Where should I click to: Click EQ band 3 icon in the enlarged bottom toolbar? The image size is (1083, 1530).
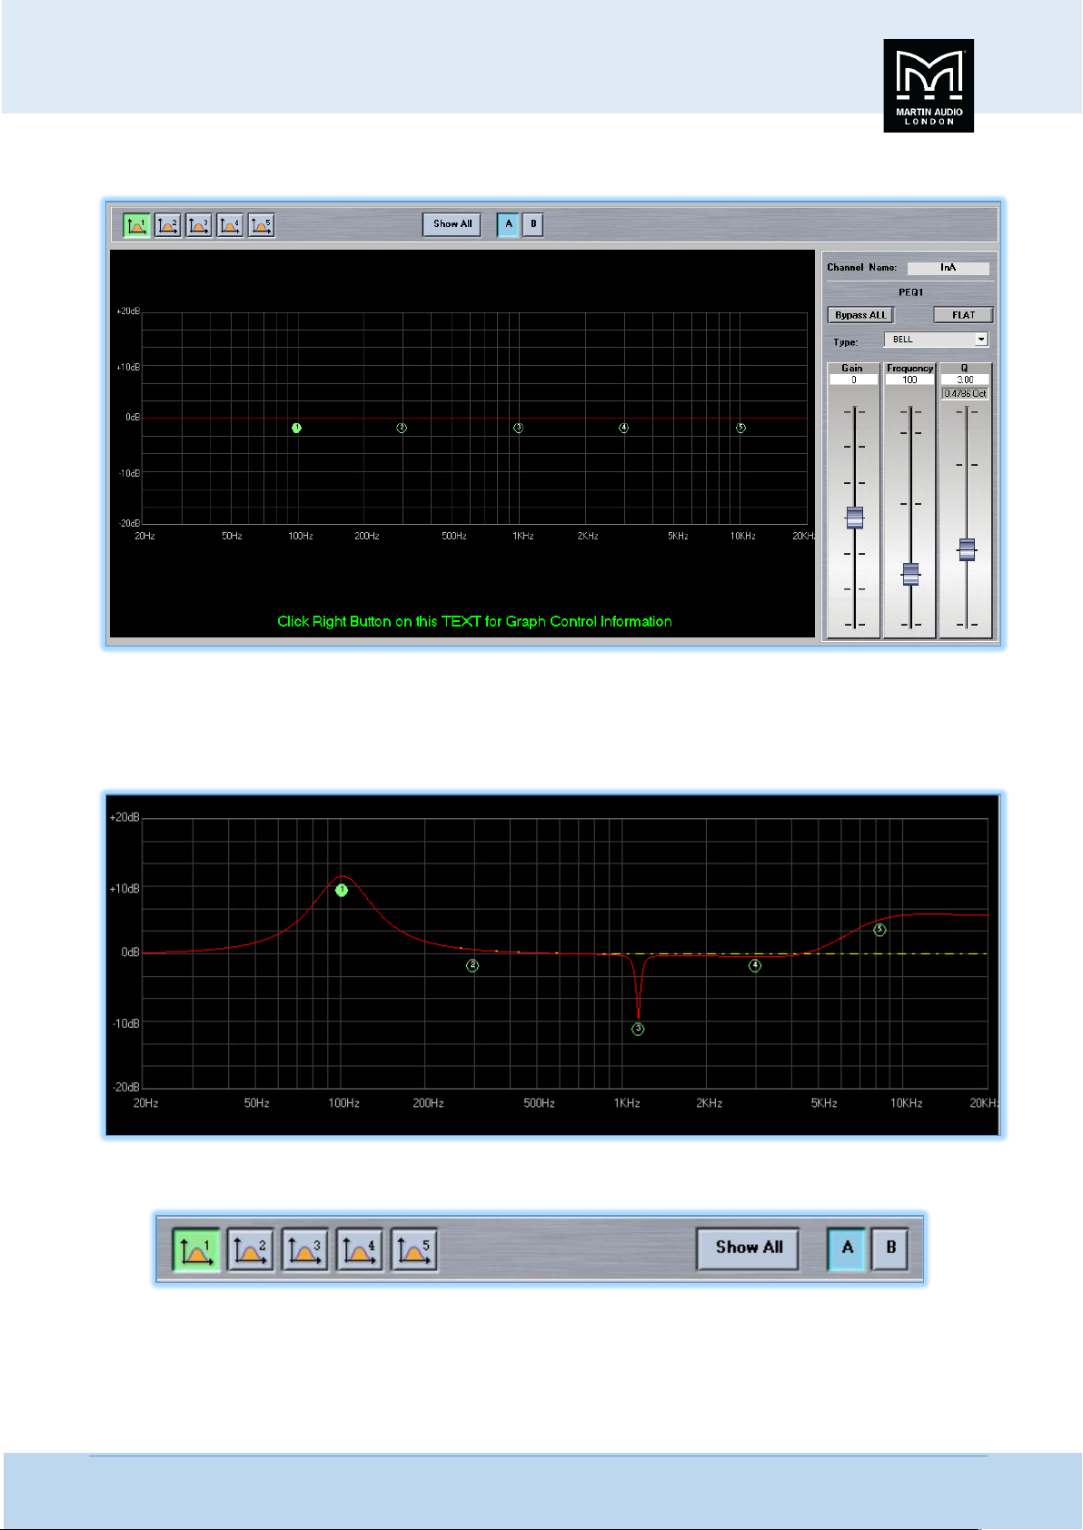click(x=304, y=1249)
